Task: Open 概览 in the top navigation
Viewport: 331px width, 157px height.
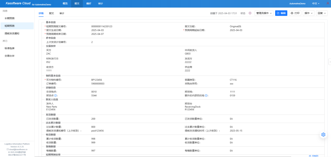Action: tap(65, 4)
